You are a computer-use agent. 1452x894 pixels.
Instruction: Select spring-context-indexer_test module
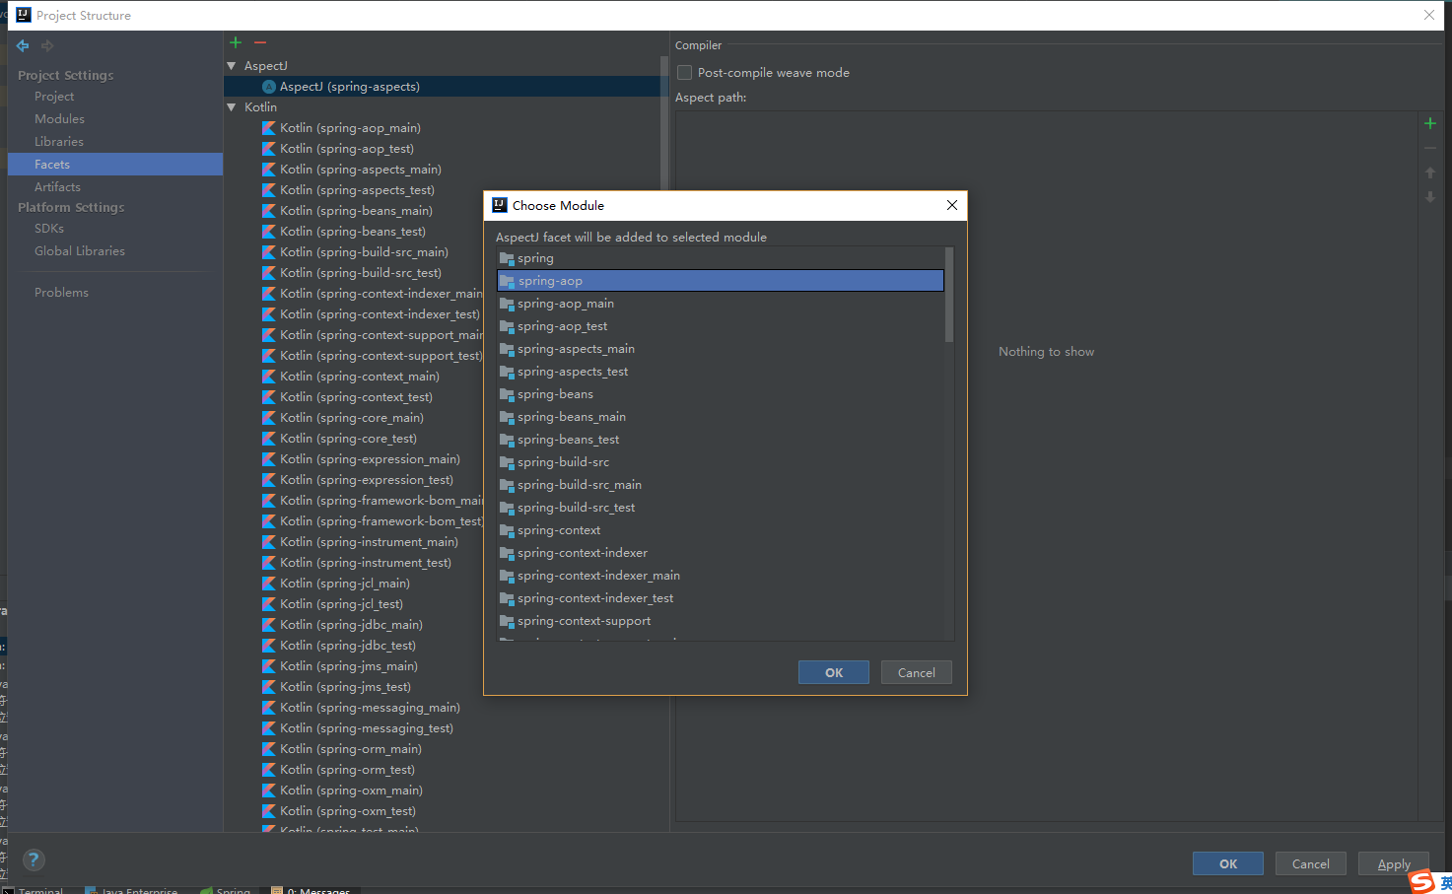point(721,598)
